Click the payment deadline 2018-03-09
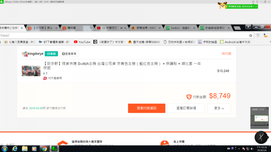This screenshot has height=152, width=271. point(36,108)
